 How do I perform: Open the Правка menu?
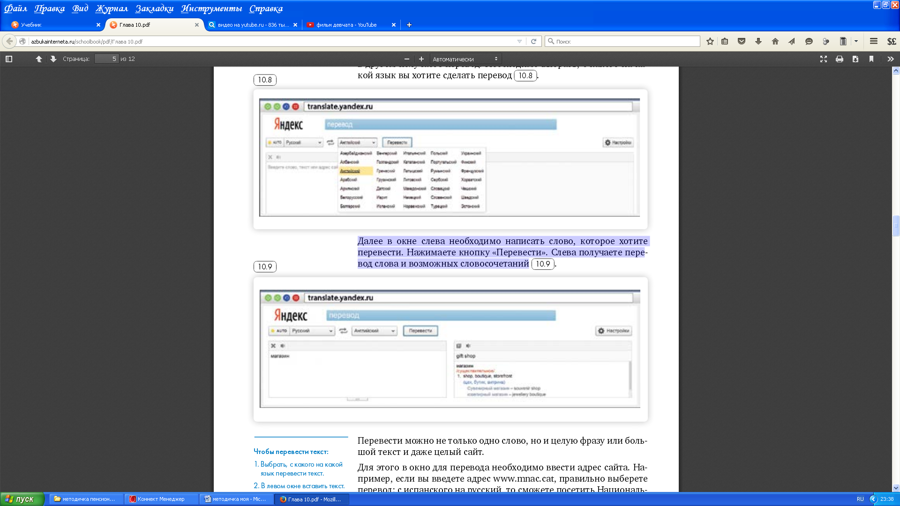tap(50, 8)
